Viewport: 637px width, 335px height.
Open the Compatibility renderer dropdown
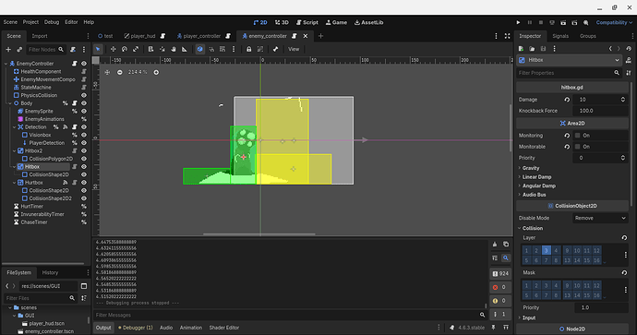pos(614,22)
